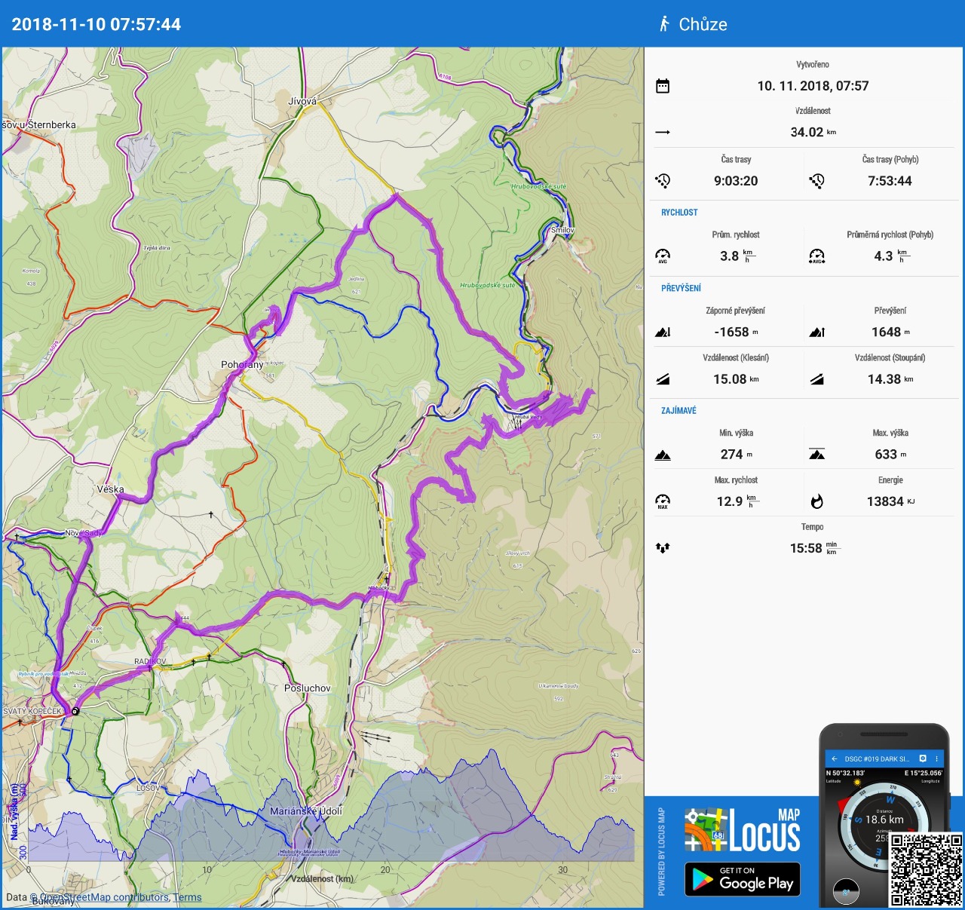This screenshot has height=910, width=965.
Task: Click the calendar icon next to creation date
Action: coord(663,86)
